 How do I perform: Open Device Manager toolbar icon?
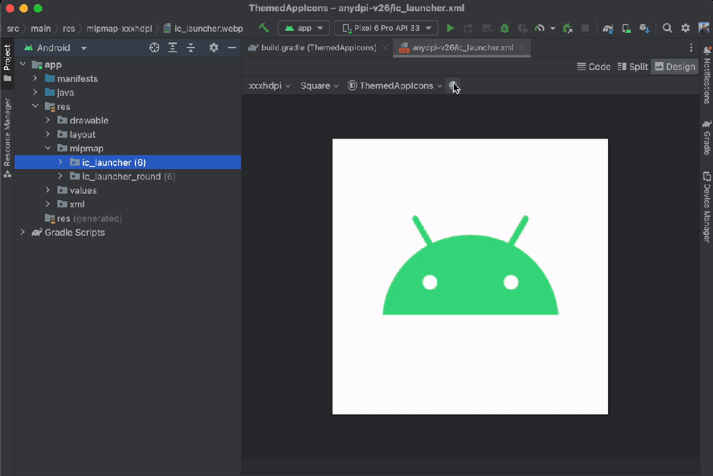pos(627,28)
